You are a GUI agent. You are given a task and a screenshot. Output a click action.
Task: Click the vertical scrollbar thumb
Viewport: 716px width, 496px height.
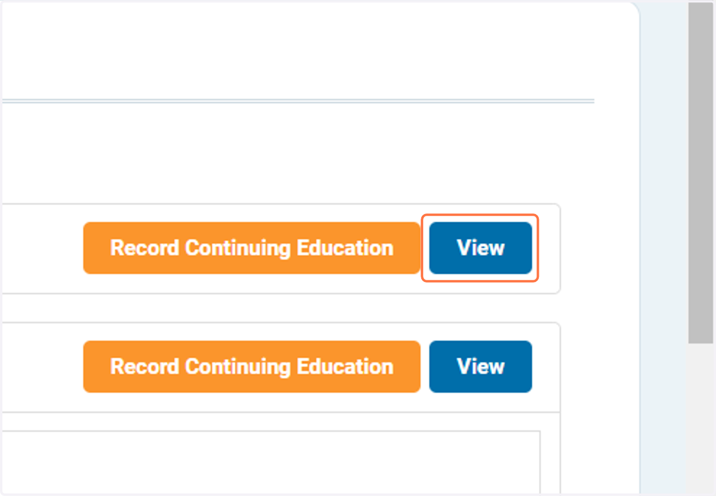pyautogui.click(x=700, y=173)
